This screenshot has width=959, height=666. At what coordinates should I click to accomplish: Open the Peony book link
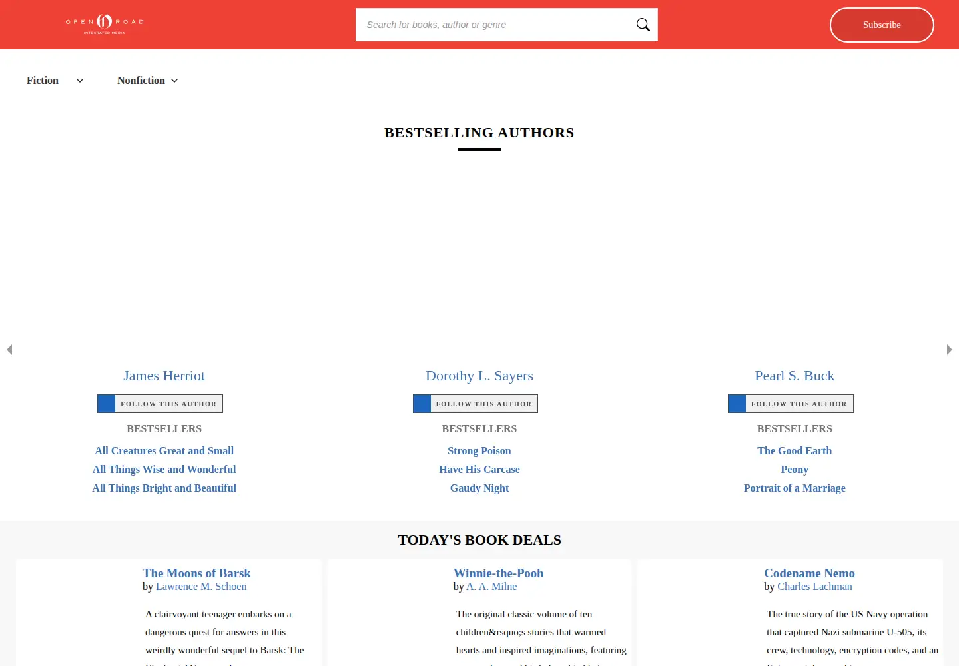coord(795,470)
